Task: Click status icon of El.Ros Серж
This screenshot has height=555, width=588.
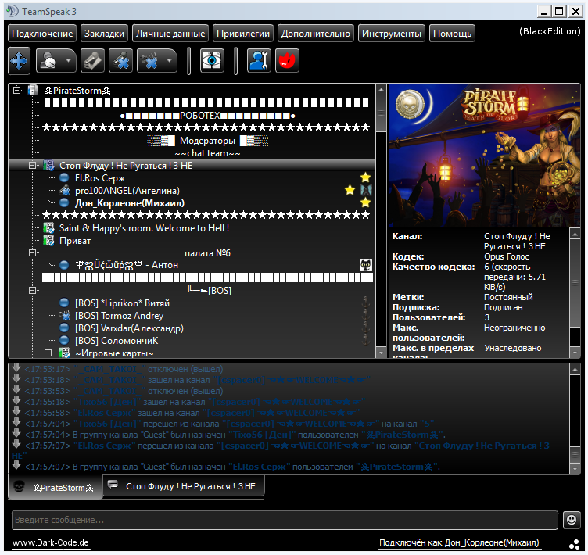Action: point(64,177)
